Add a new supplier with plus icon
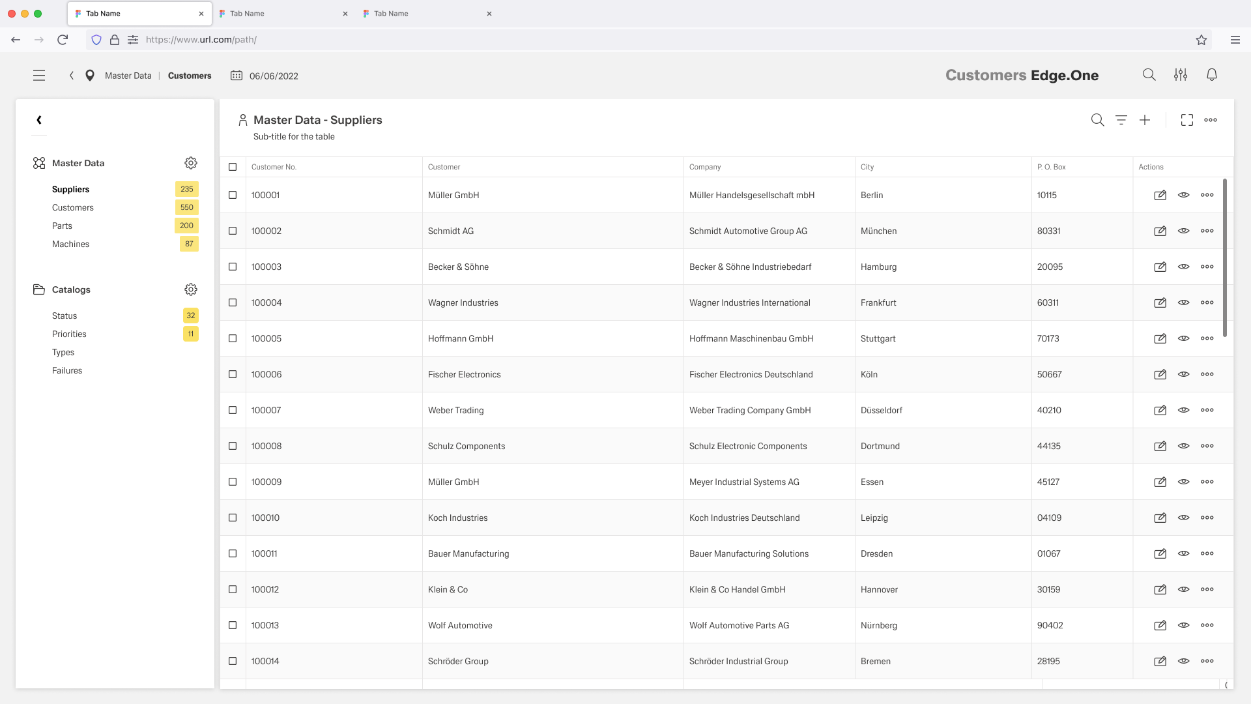 [1145, 120]
